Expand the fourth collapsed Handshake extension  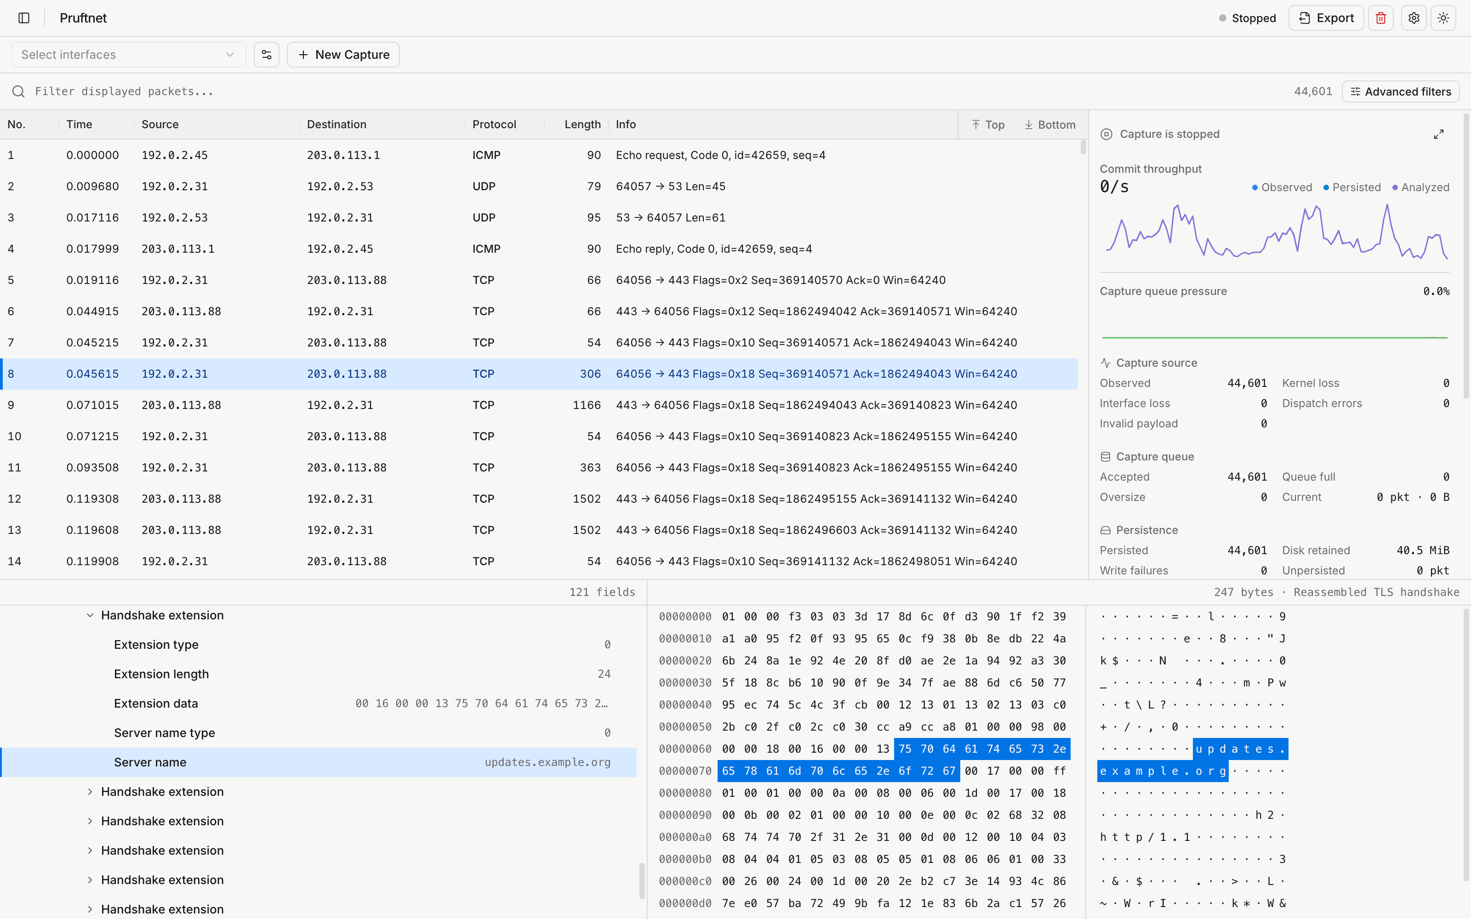pos(90,879)
